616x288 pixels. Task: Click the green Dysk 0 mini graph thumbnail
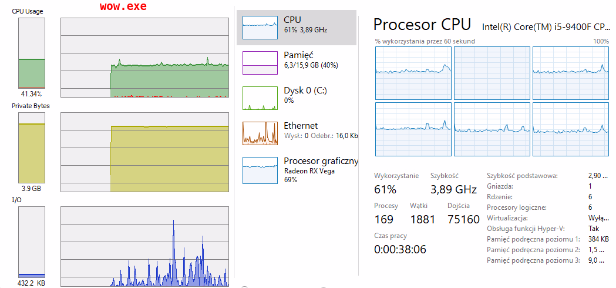(260, 98)
